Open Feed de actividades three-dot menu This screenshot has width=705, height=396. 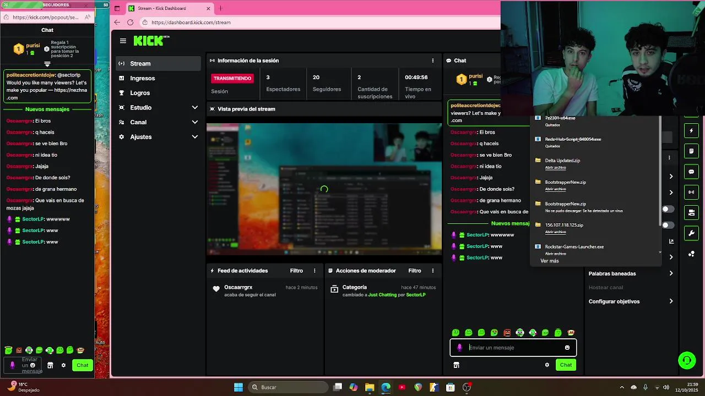pyautogui.click(x=314, y=271)
